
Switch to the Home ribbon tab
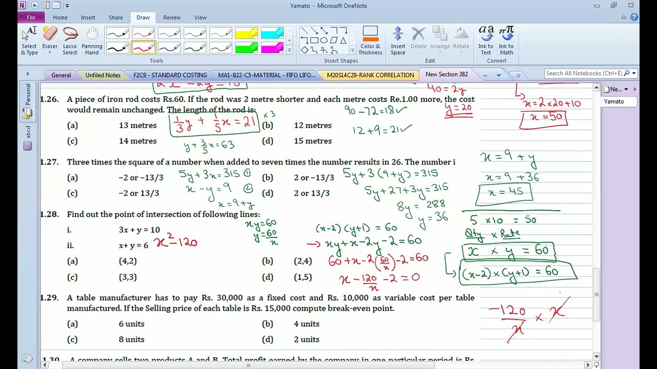(60, 17)
